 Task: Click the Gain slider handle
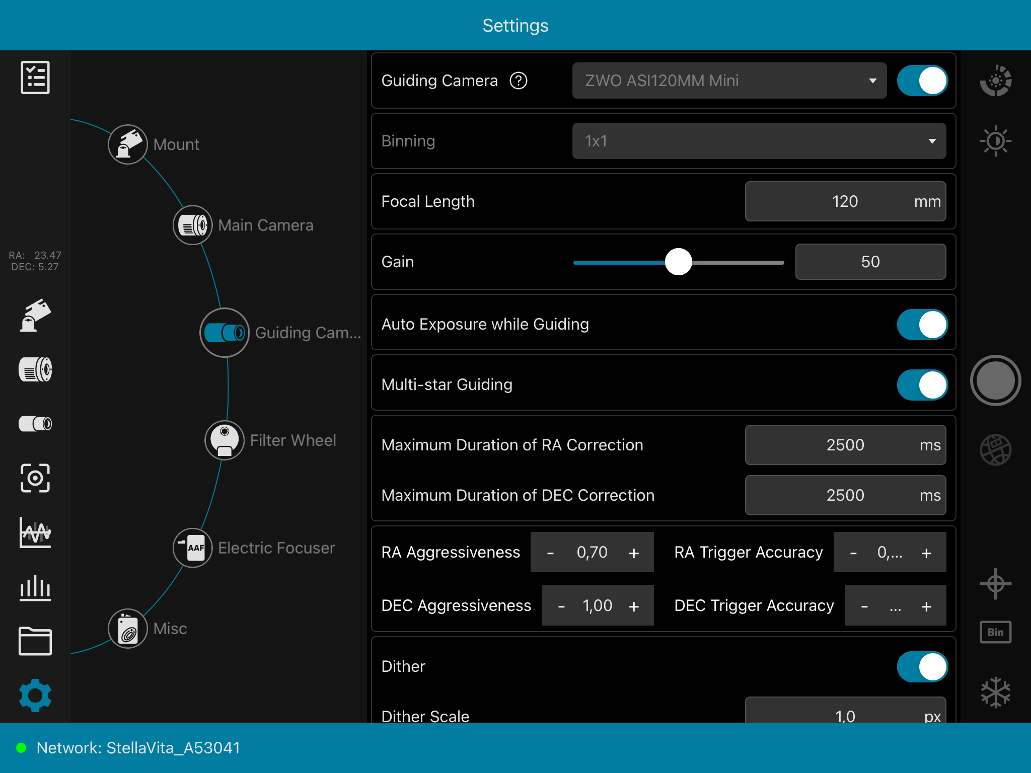pyautogui.click(x=678, y=262)
